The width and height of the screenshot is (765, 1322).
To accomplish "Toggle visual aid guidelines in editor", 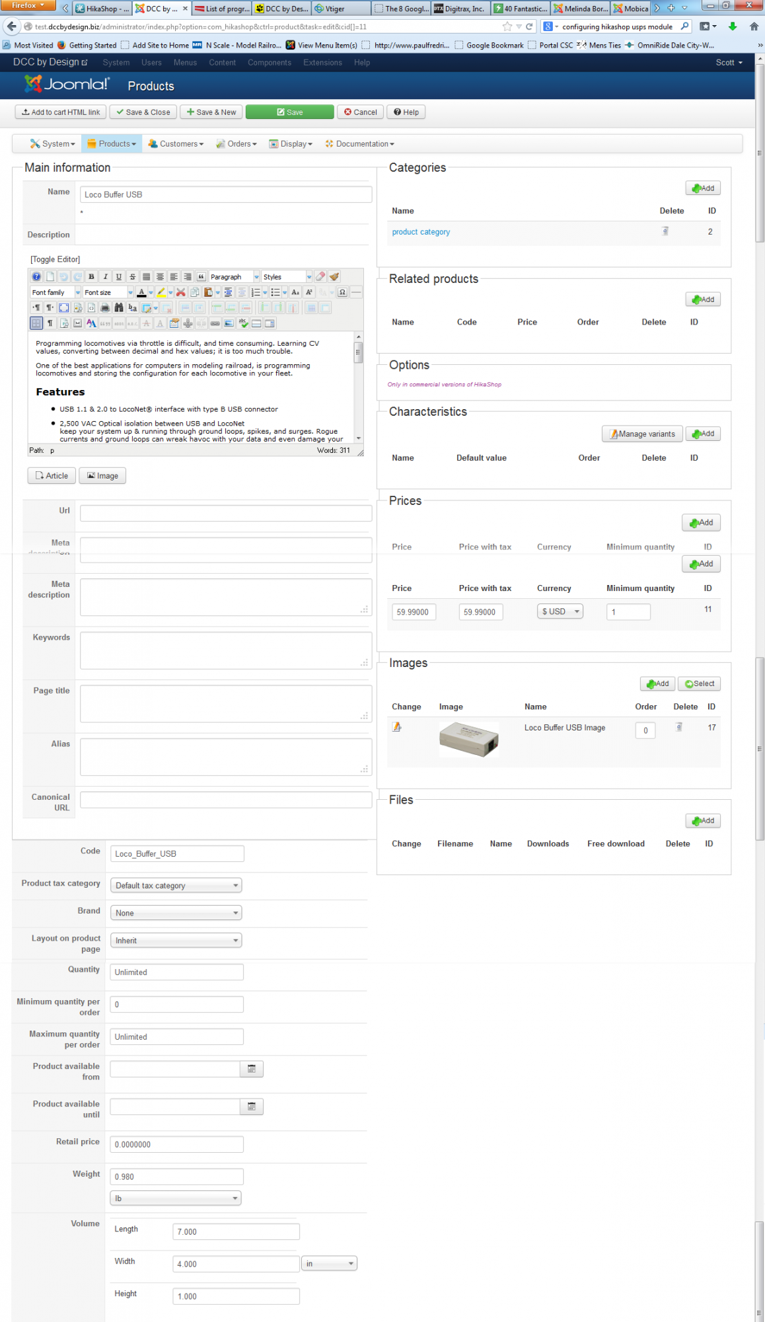I will click(x=36, y=323).
